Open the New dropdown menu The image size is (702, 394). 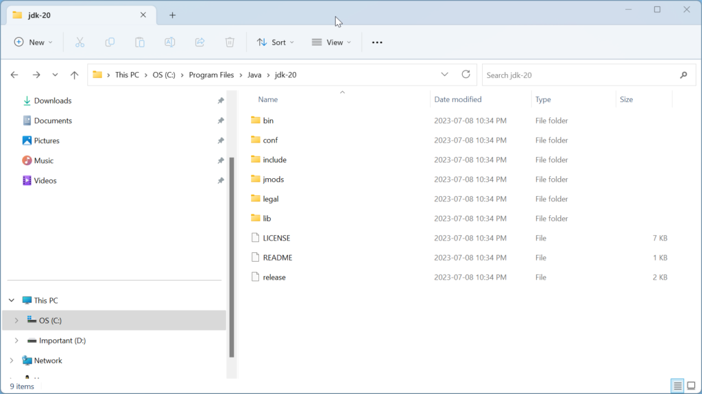tap(34, 42)
